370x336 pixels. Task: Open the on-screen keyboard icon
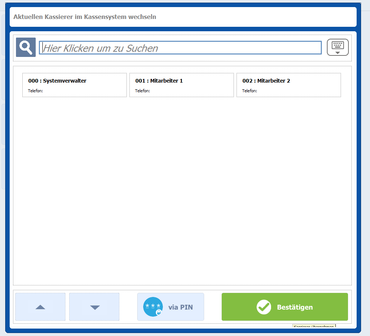tap(338, 45)
